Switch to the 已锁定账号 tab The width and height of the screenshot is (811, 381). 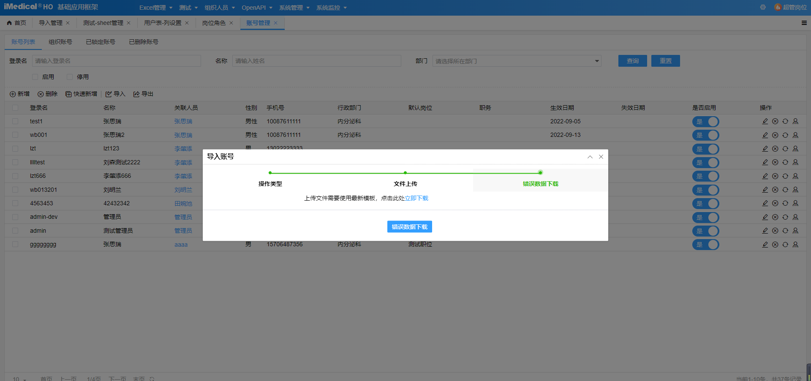(x=101, y=42)
